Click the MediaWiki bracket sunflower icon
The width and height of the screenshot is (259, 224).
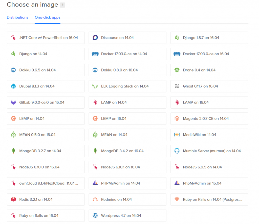177,135
